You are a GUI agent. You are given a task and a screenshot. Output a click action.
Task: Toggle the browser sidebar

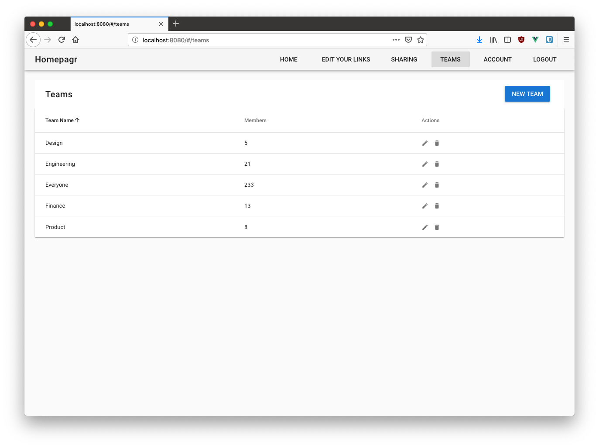point(507,40)
